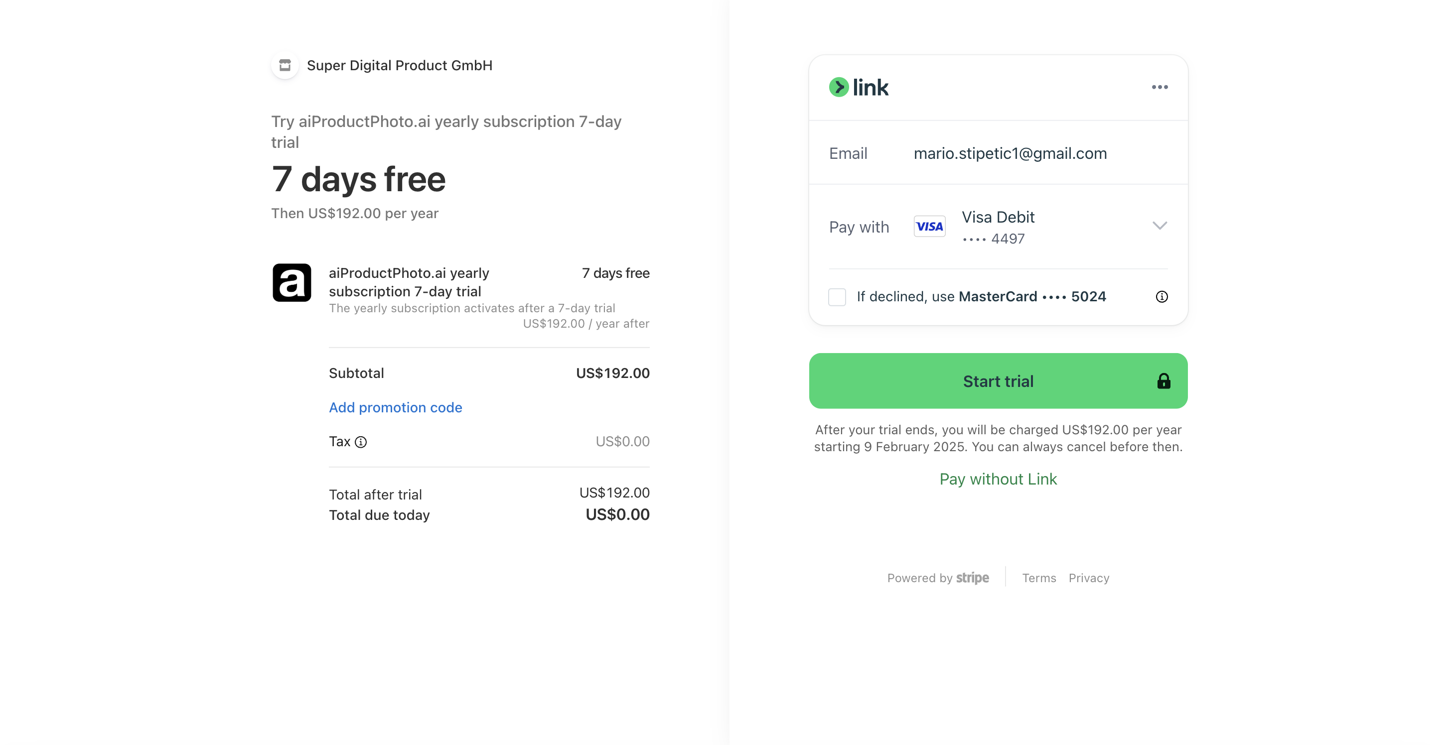The height and width of the screenshot is (745, 1455).
Task: Click the Visa card logo
Action: coord(929,226)
